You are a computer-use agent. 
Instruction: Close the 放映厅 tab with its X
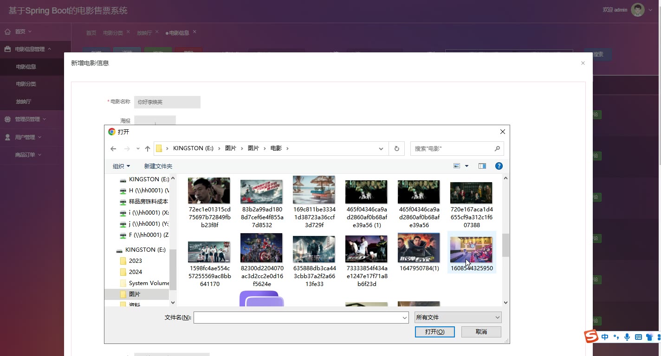157,32
